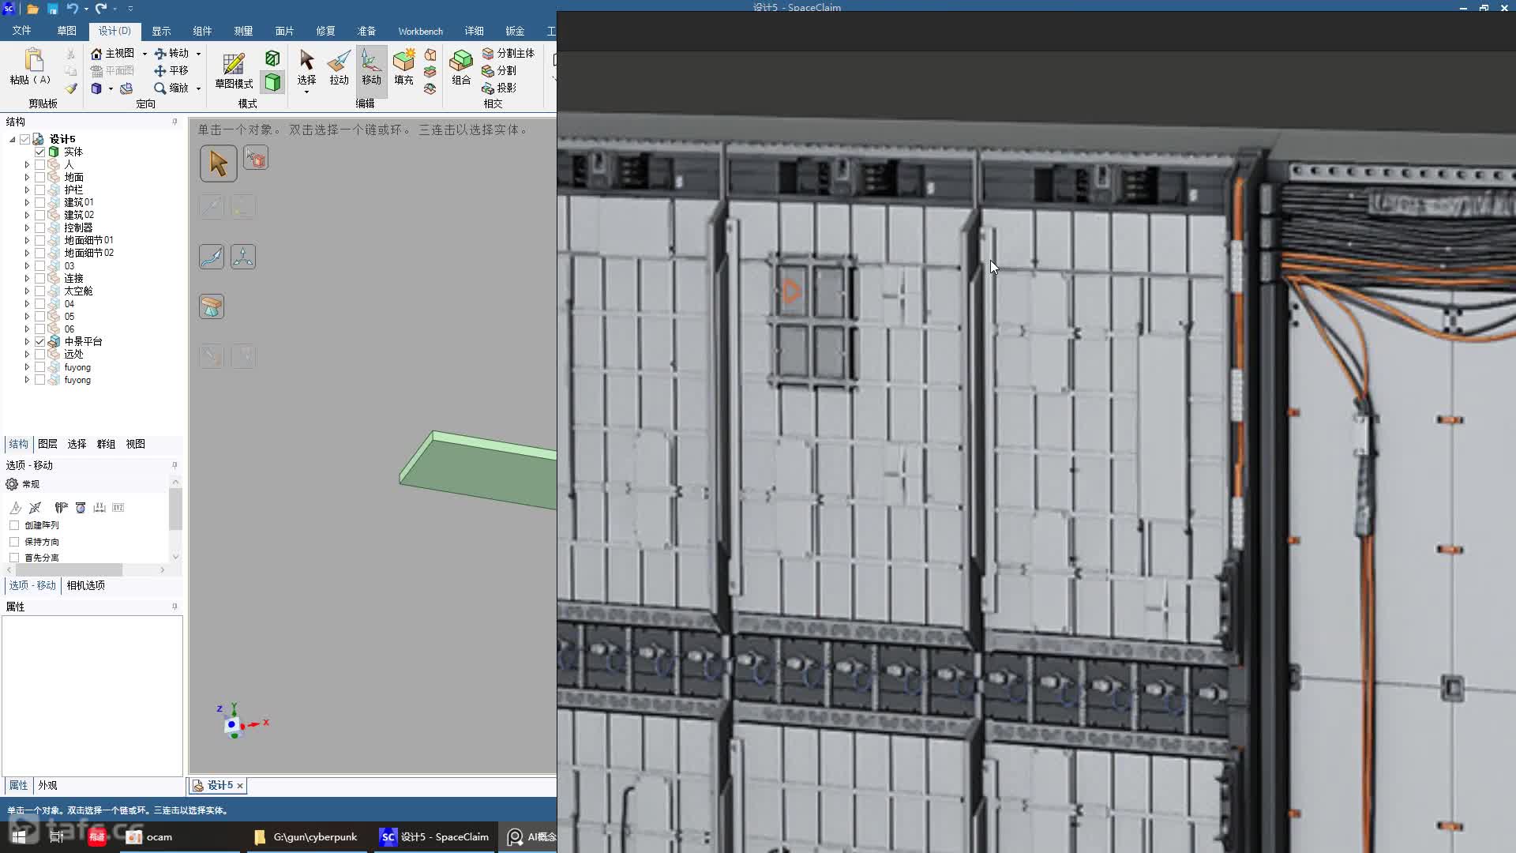Open the 外观 tab at the bottom

click(x=47, y=785)
